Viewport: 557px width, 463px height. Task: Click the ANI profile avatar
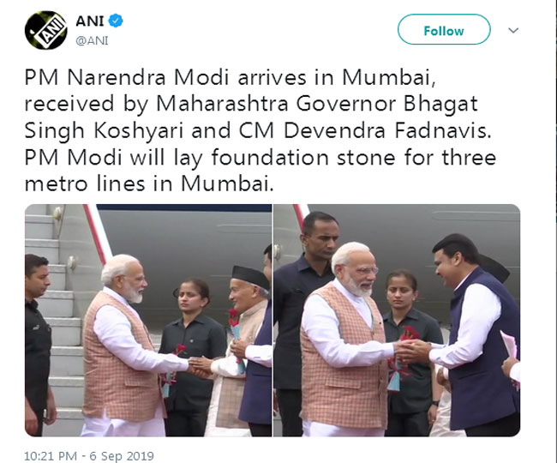[x=45, y=30]
